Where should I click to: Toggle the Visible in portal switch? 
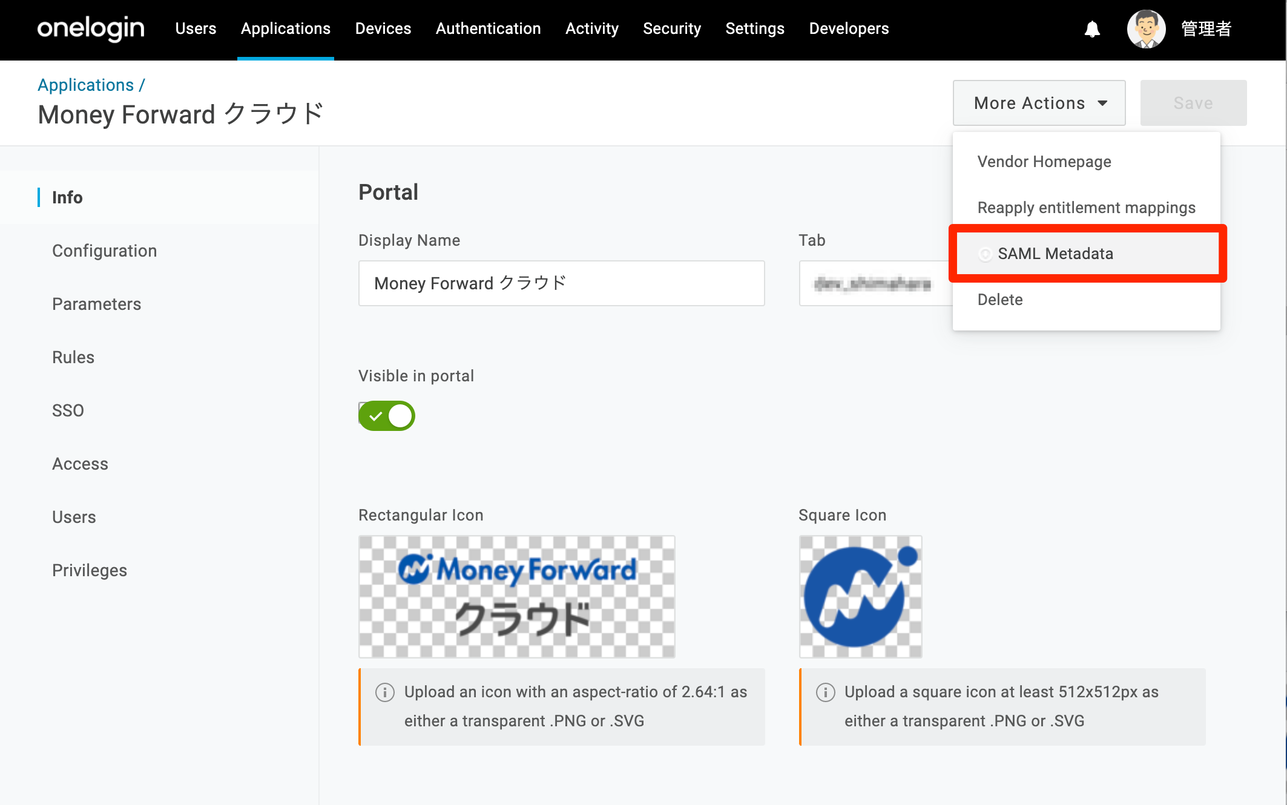[387, 416]
